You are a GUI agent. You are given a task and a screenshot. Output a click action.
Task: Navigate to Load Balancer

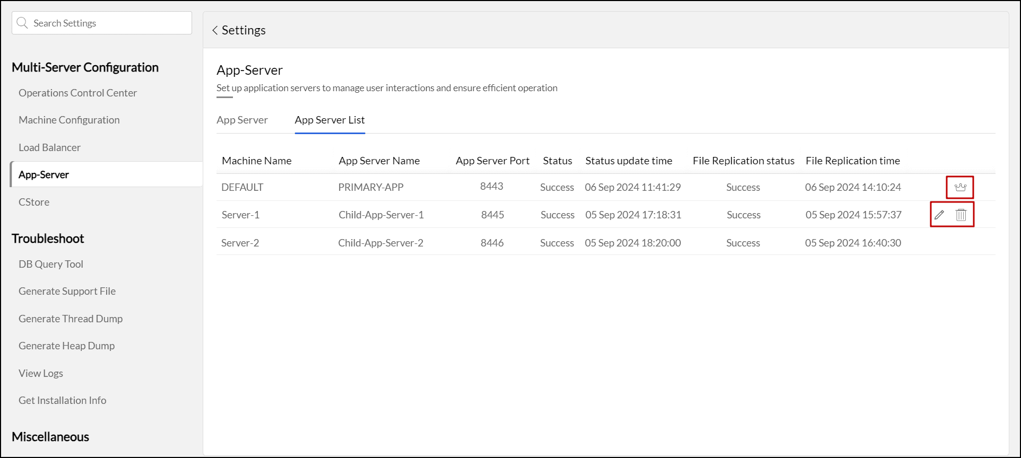[x=49, y=147]
